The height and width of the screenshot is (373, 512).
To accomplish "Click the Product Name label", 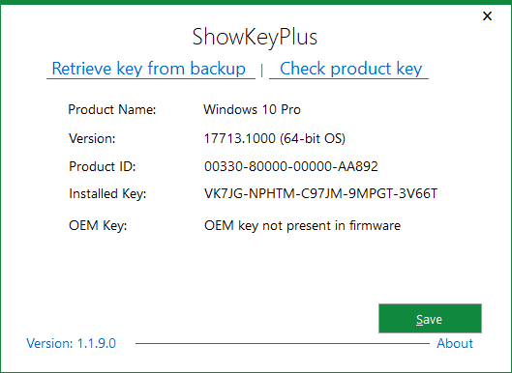I will [x=112, y=109].
